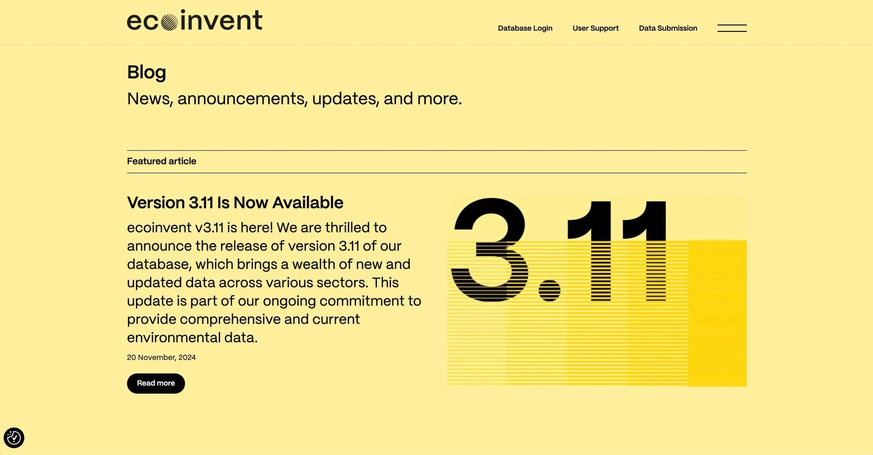Navigate to Data Submission
Screen dimensions: 873x455
click(x=667, y=28)
